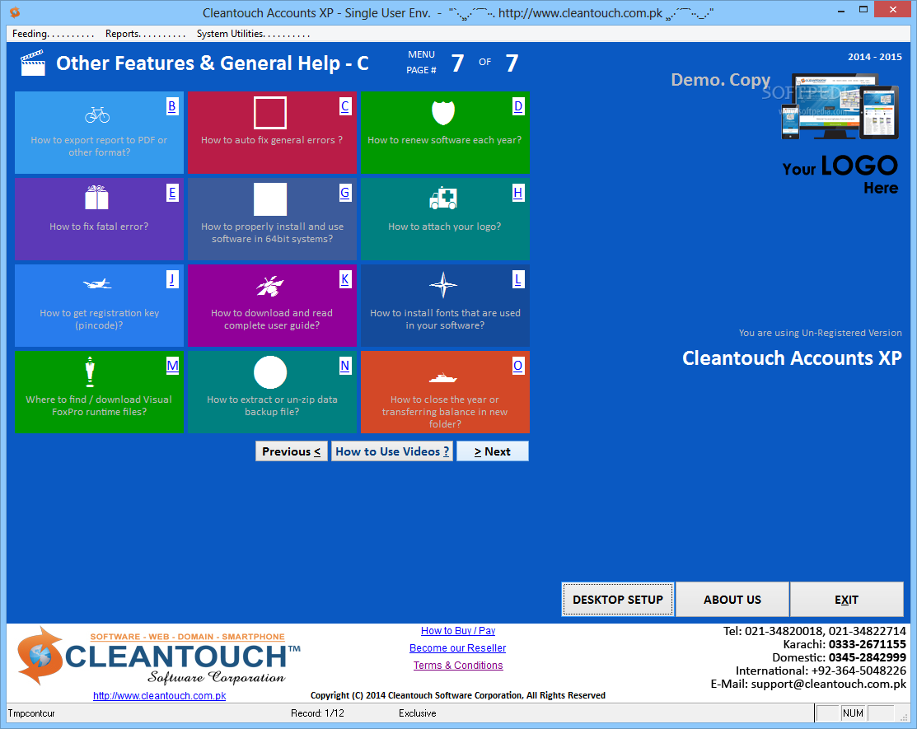
Task: Open shortcut letter D link
Action: (x=518, y=106)
